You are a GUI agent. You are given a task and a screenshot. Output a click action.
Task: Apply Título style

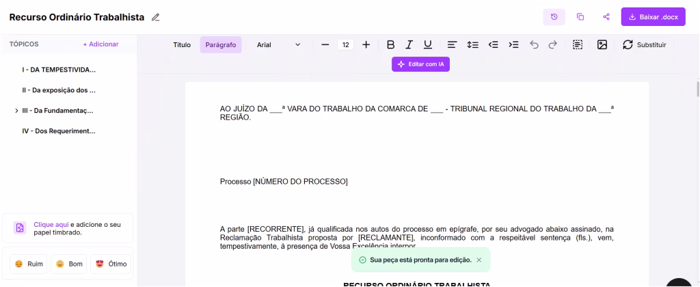182,44
